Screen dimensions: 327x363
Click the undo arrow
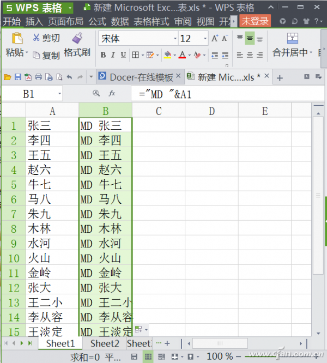pos(69,77)
